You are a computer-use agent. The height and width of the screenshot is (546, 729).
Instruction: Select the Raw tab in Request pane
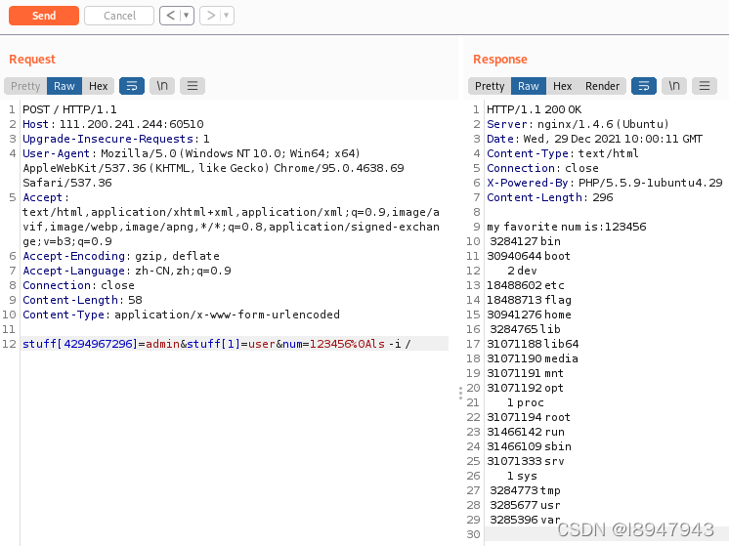tap(64, 86)
